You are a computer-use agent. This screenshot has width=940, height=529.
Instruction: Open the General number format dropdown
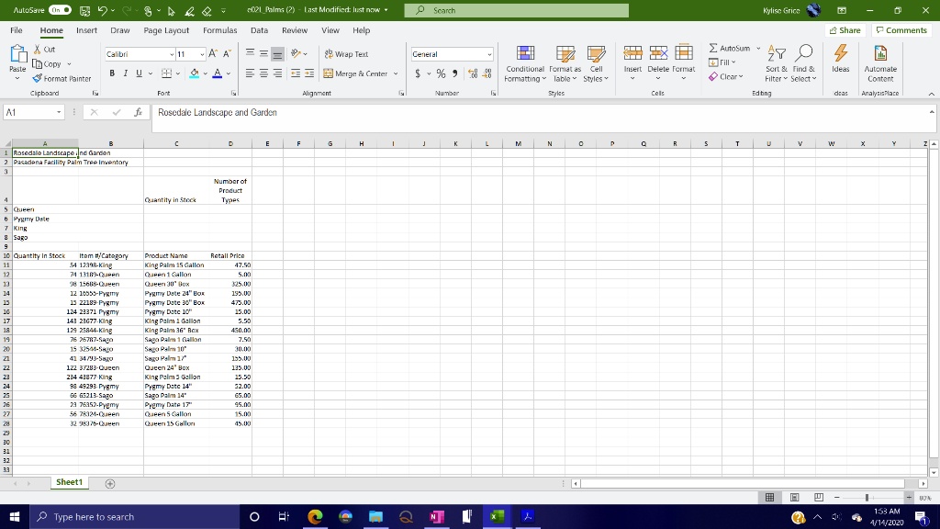[x=487, y=54]
